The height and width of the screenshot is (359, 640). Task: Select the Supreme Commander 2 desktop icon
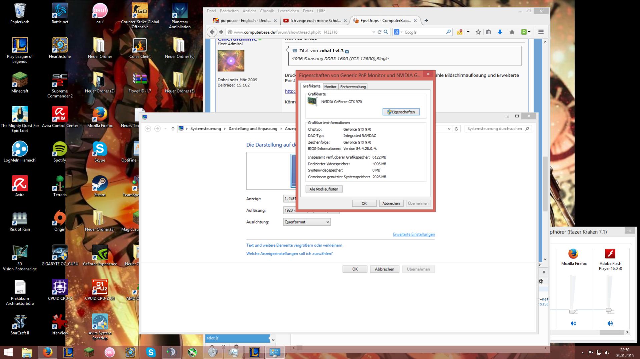[x=60, y=85]
